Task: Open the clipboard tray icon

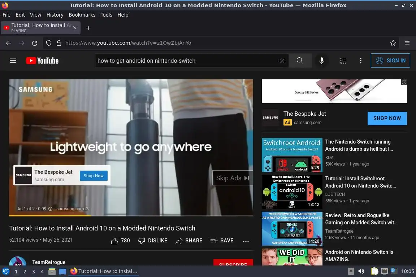Action: coord(374,271)
